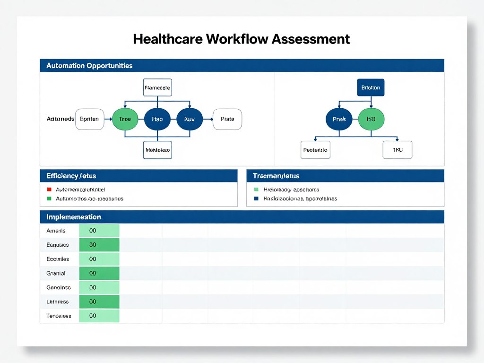Select the Amenis row label
484x363 pixels.
pyautogui.click(x=56, y=231)
